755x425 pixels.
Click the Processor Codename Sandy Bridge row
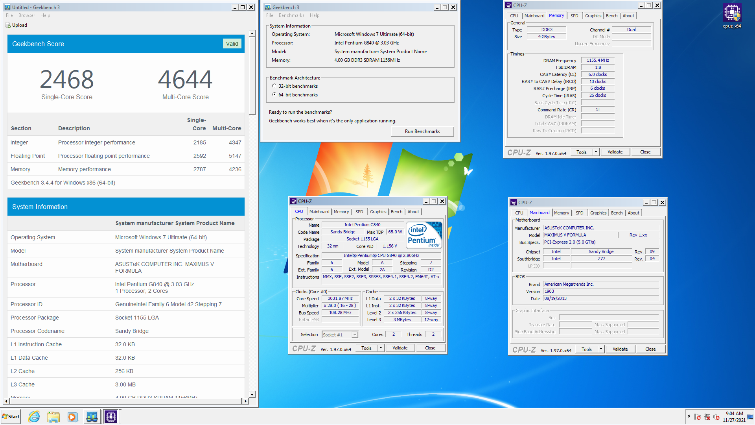tap(126, 331)
